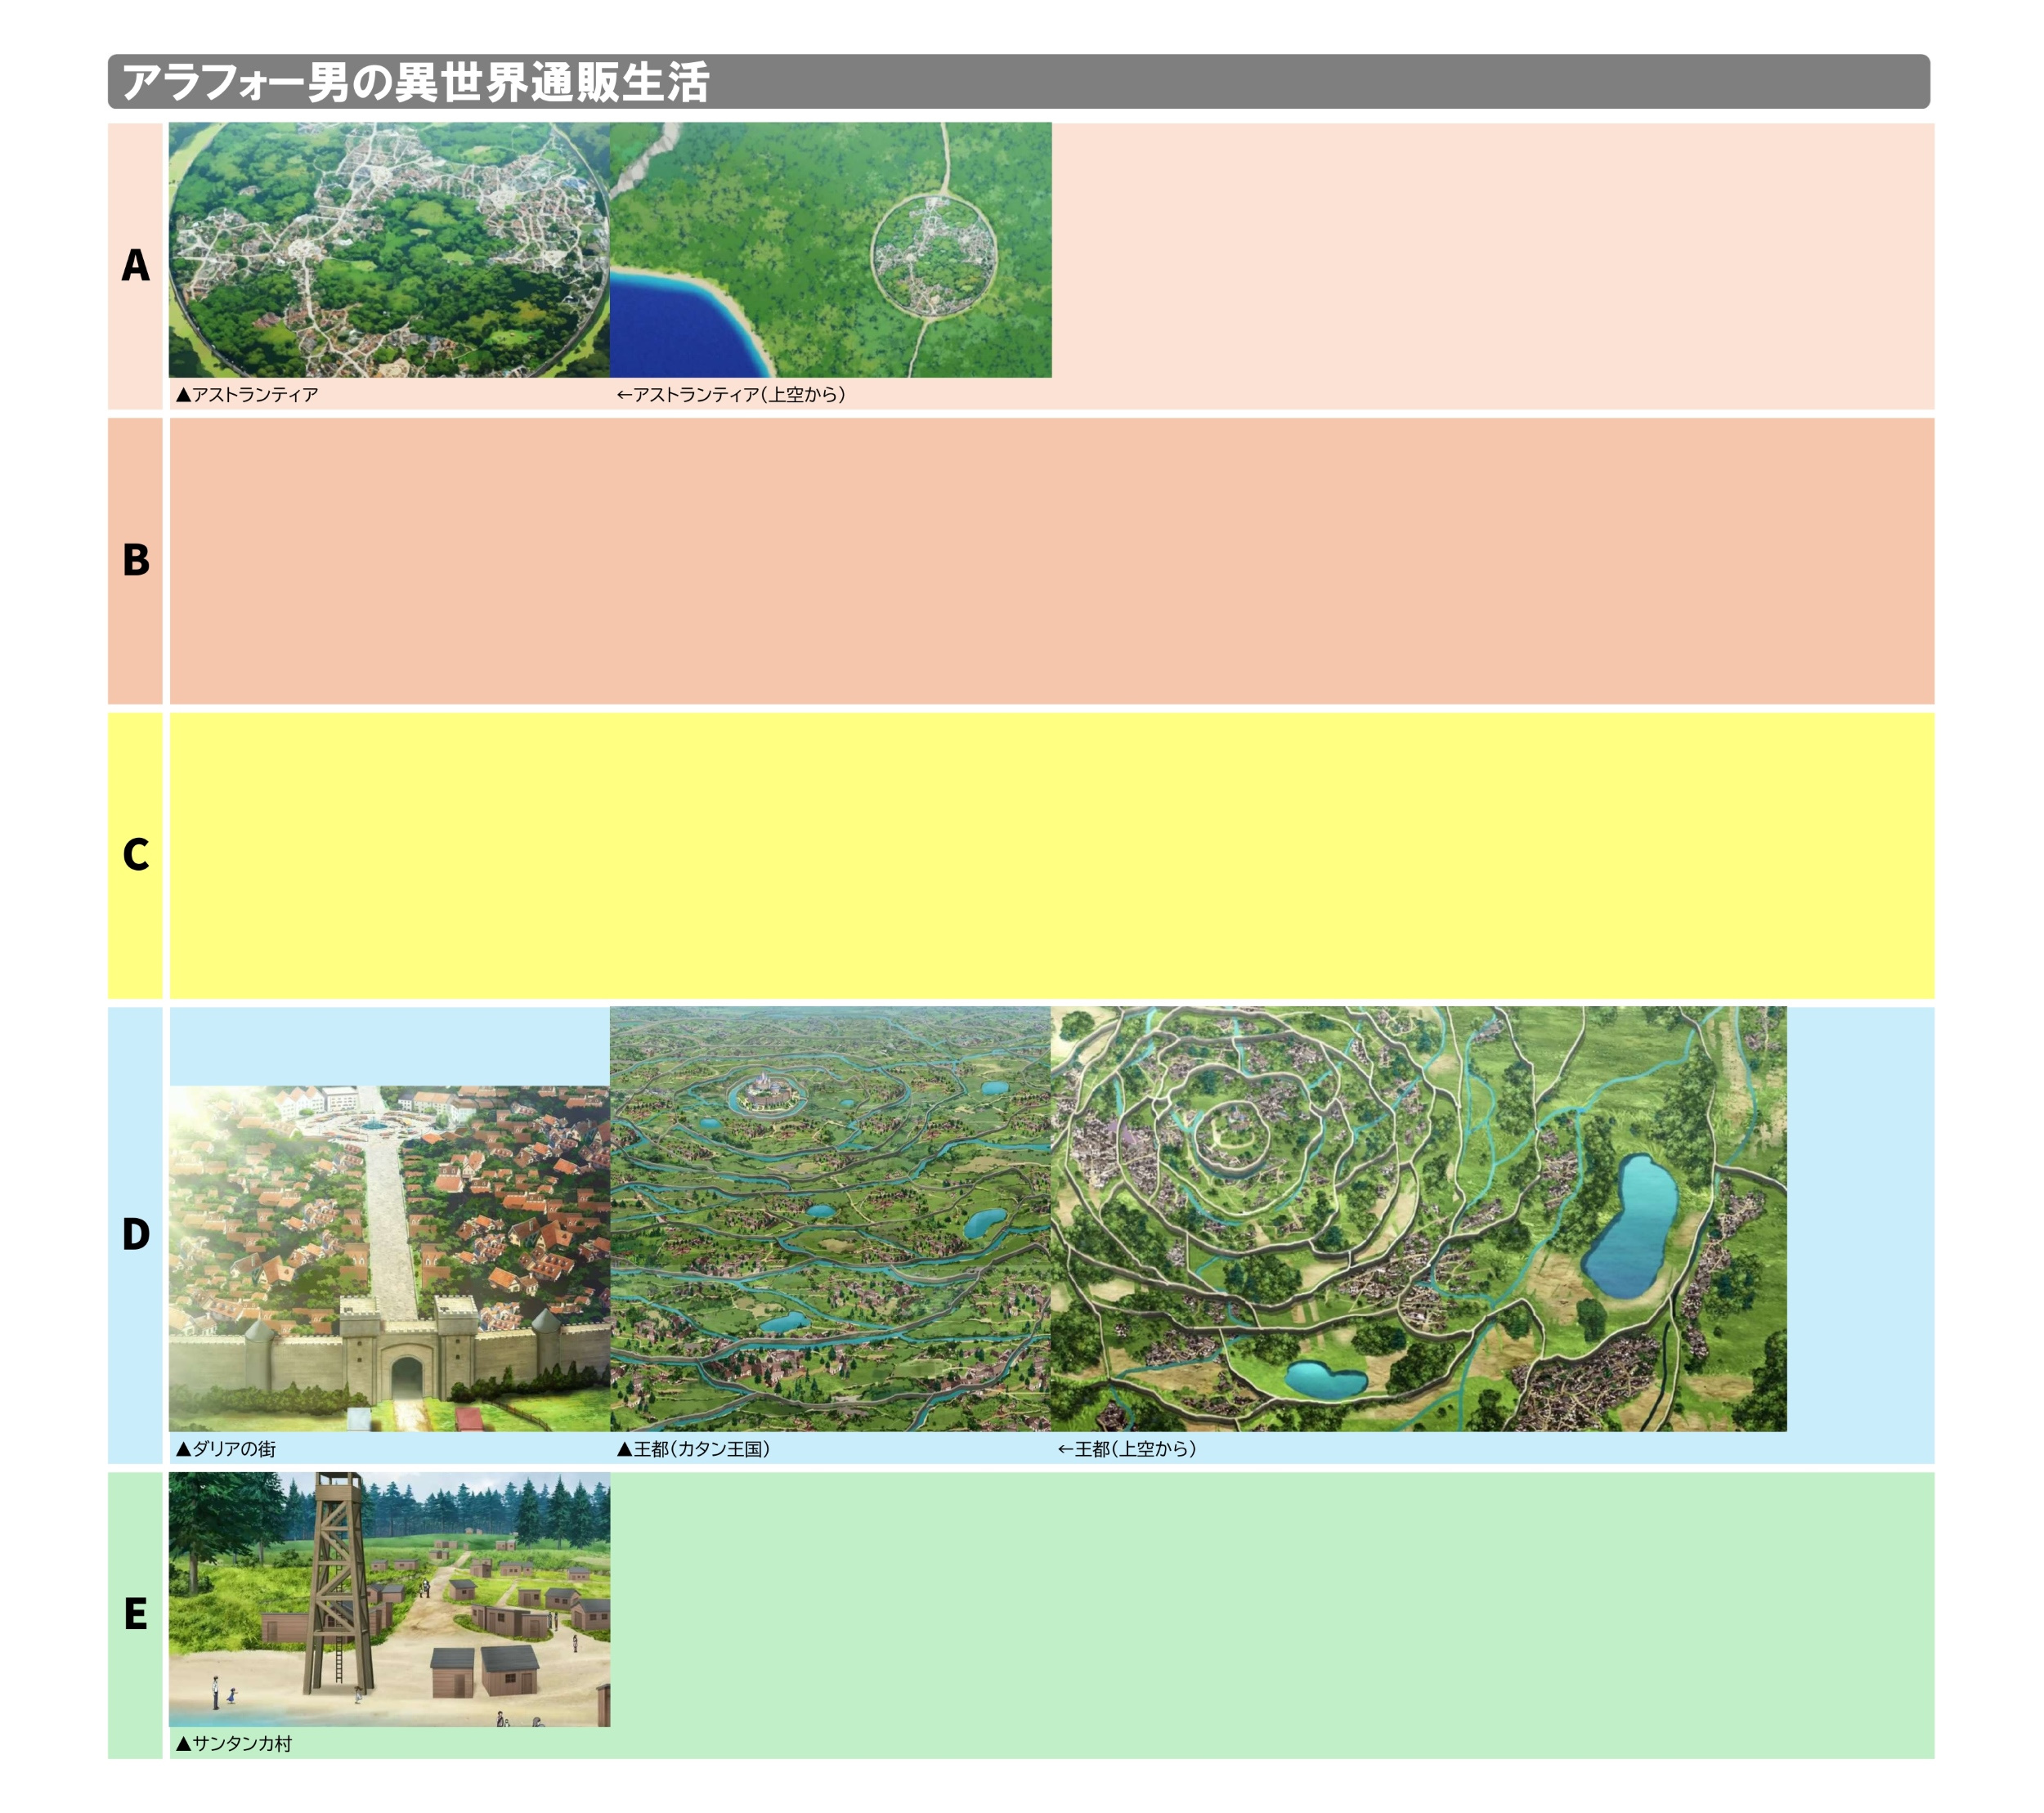Viewport: 2044px width, 1813px height.
Task: Click the caption ▲アストランティア
Action: [x=247, y=395]
